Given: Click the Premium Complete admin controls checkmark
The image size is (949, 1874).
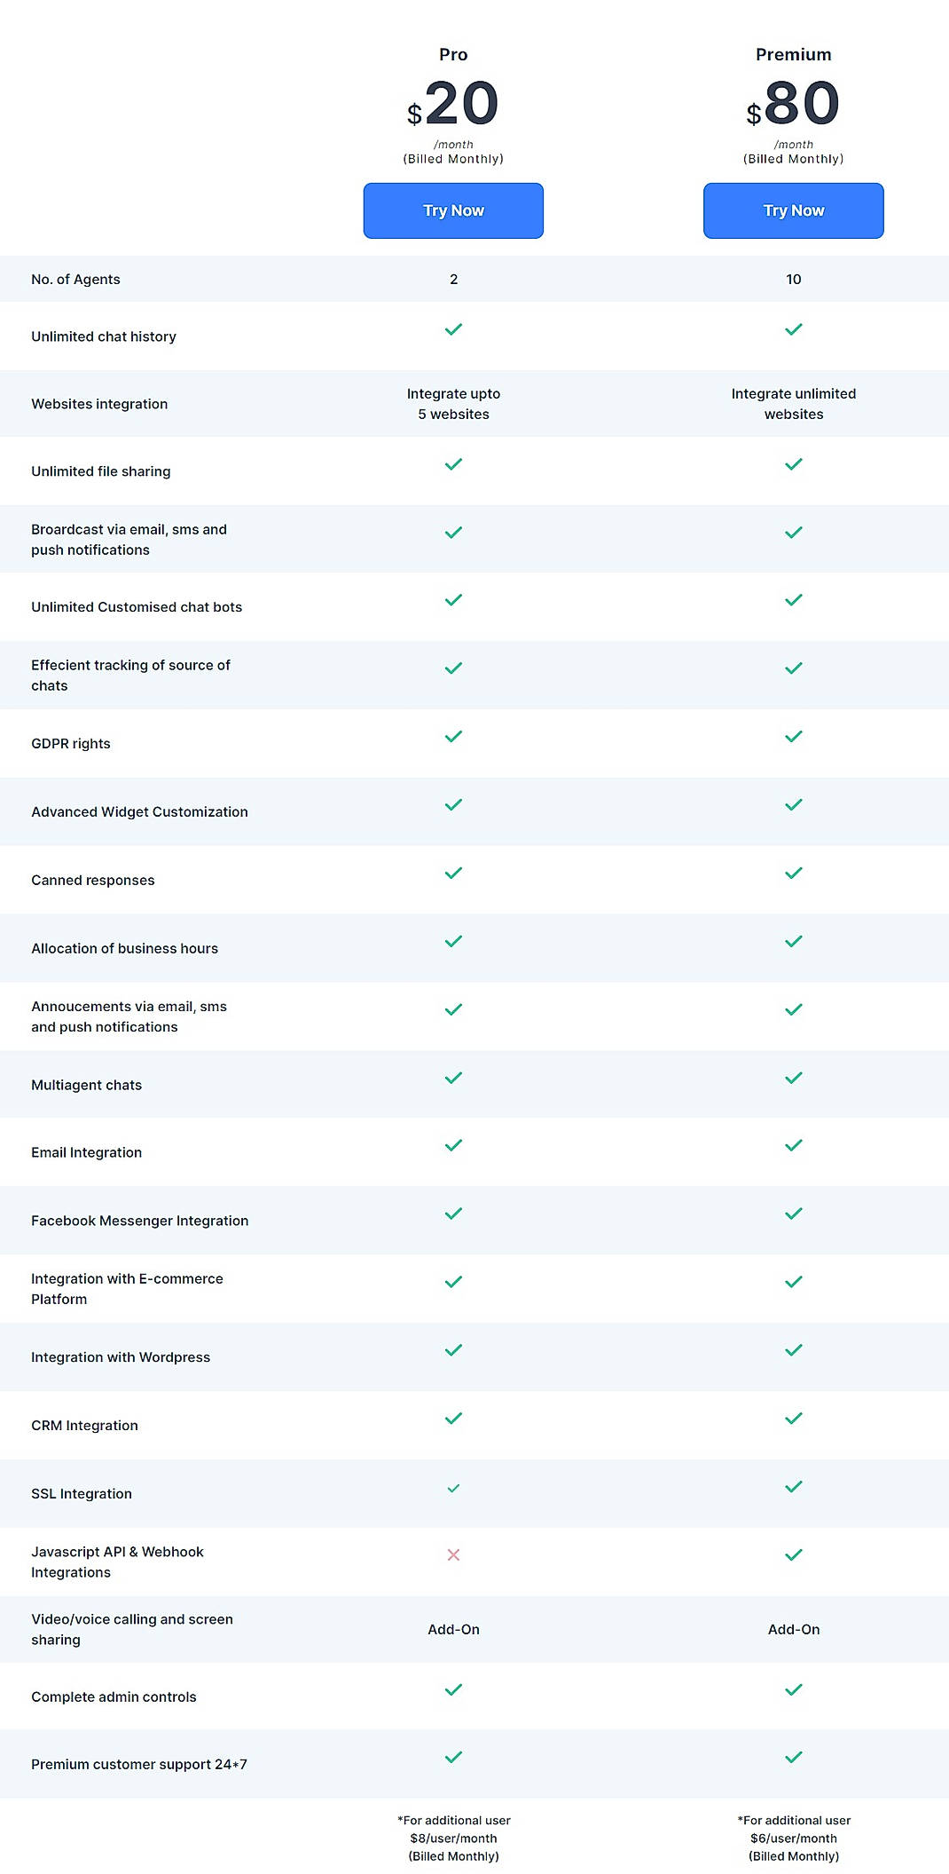Looking at the screenshot, I should pos(792,1690).
